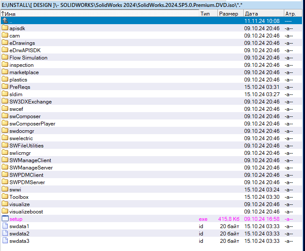Screen dimensions: 305x251
Task: Click the apisdk folder icon
Action: 5,28
